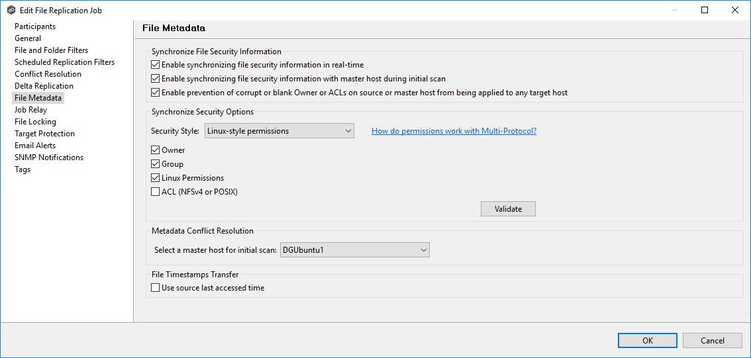Enable ACL (NFSv4 or POSIX) option
The height and width of the screenshot is (358, 751).
pos(156,192)
